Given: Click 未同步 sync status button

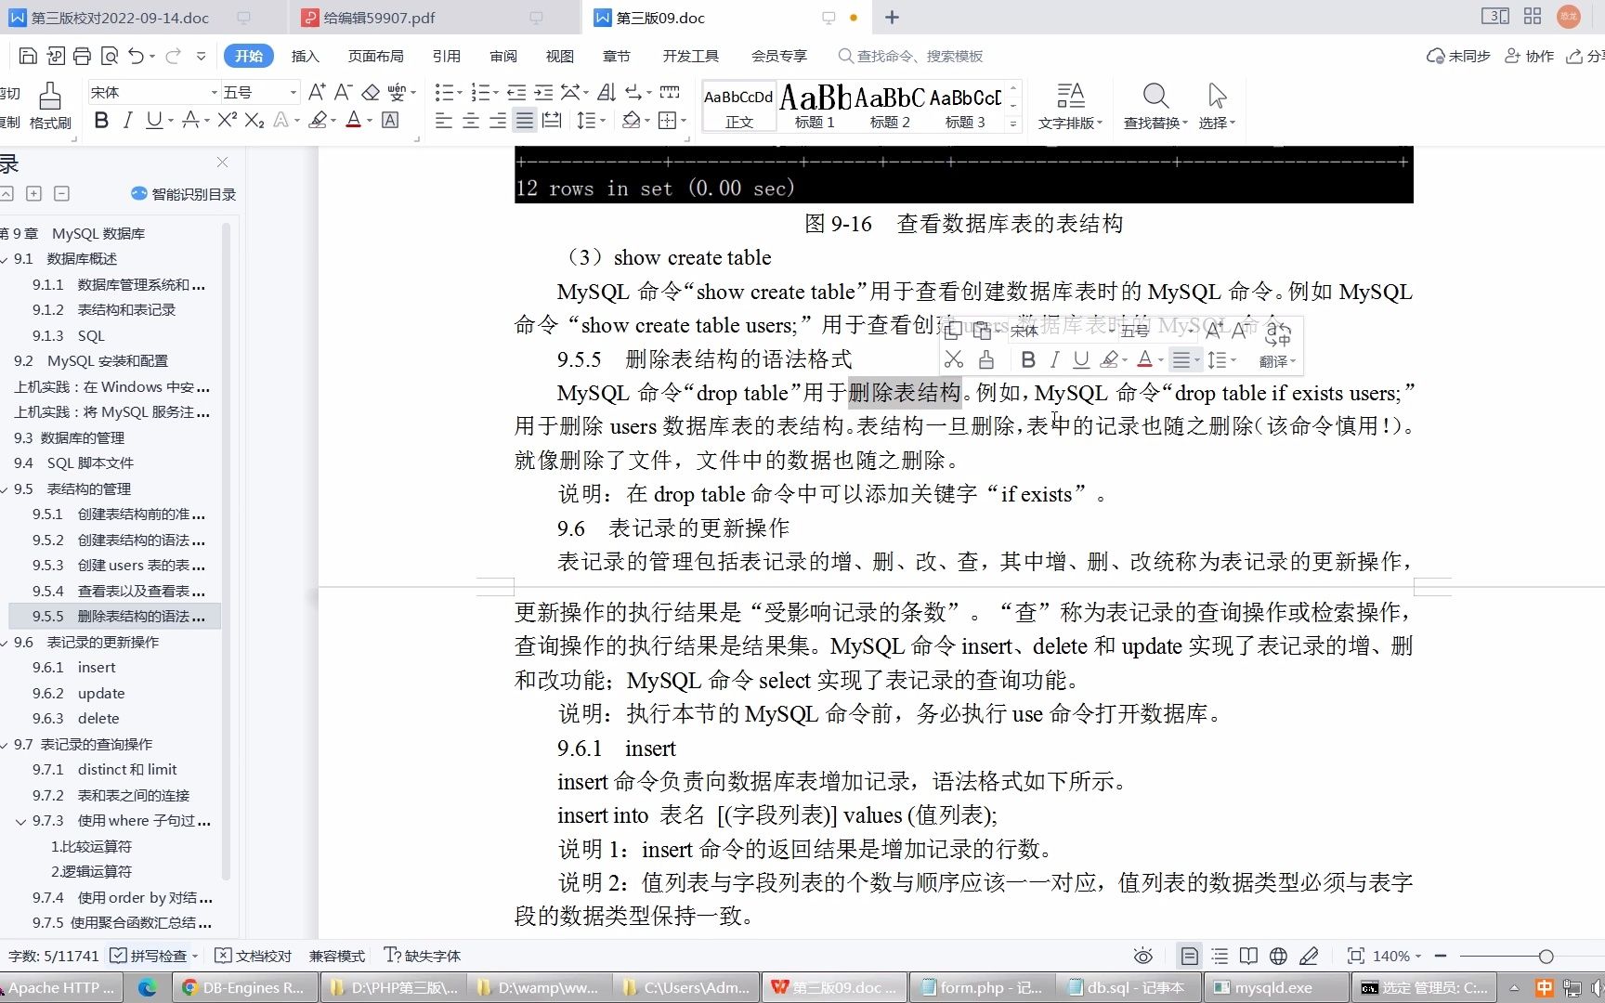Looking at the screenshot, I should [x=1458, y=57].
